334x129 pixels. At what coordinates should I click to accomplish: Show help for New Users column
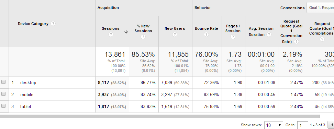(175, 34)
